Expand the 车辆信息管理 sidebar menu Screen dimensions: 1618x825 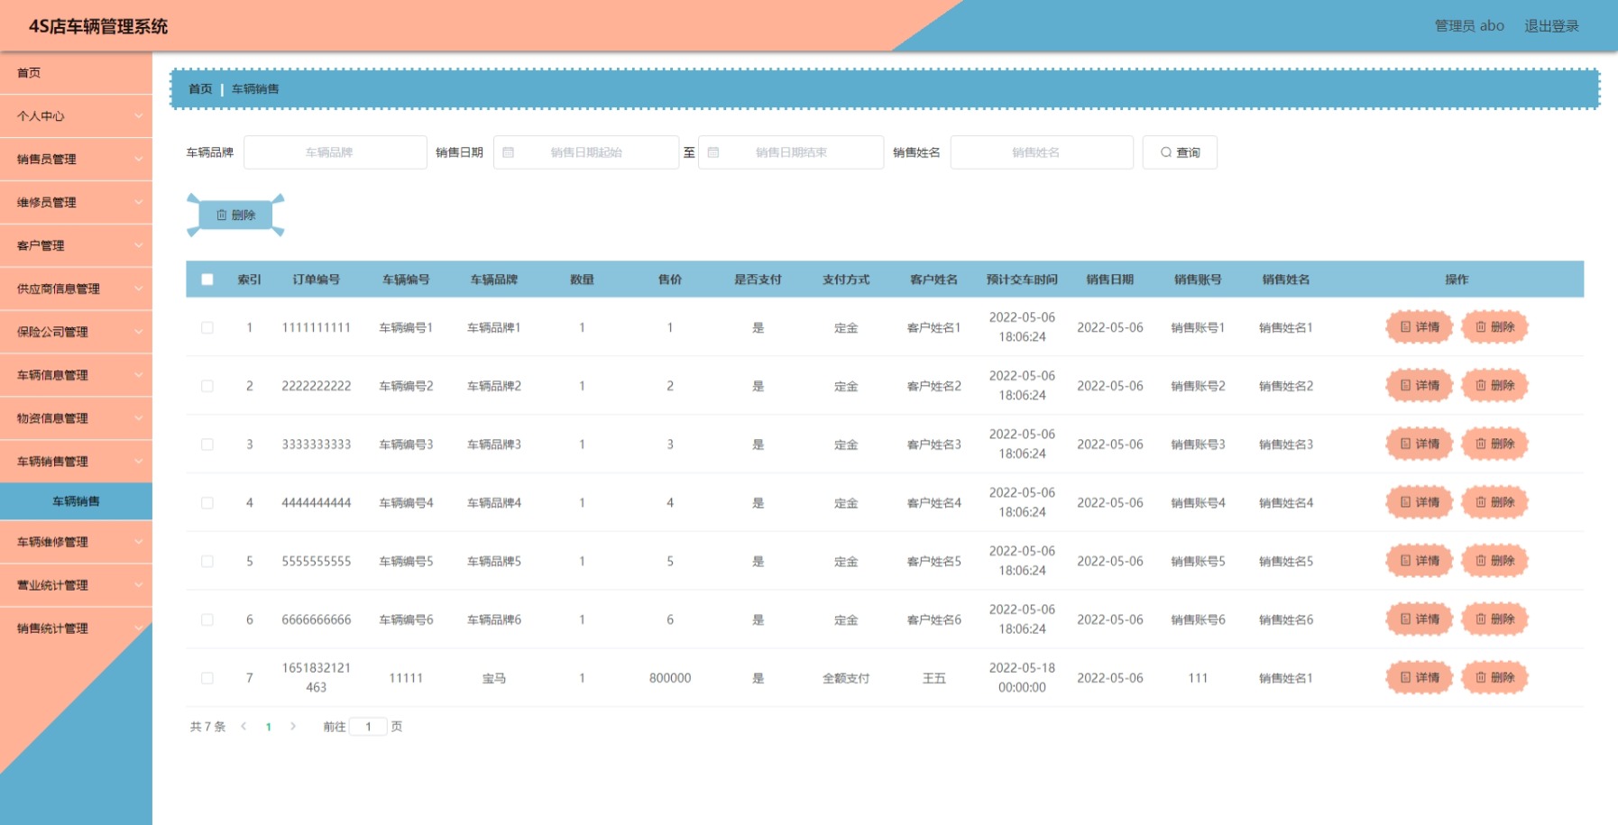pyautogui.click(x=76, y=375)
